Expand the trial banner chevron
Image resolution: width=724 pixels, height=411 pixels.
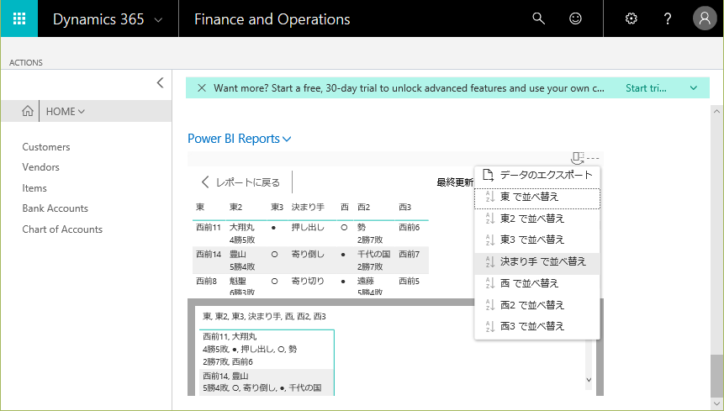[x=694, y=88]
